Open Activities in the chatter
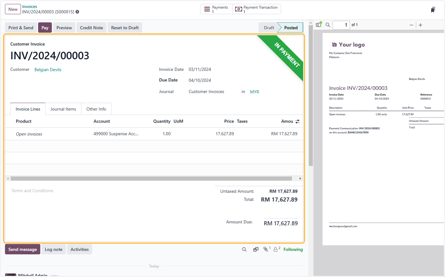The image size is (445, 277). [80, 250]
